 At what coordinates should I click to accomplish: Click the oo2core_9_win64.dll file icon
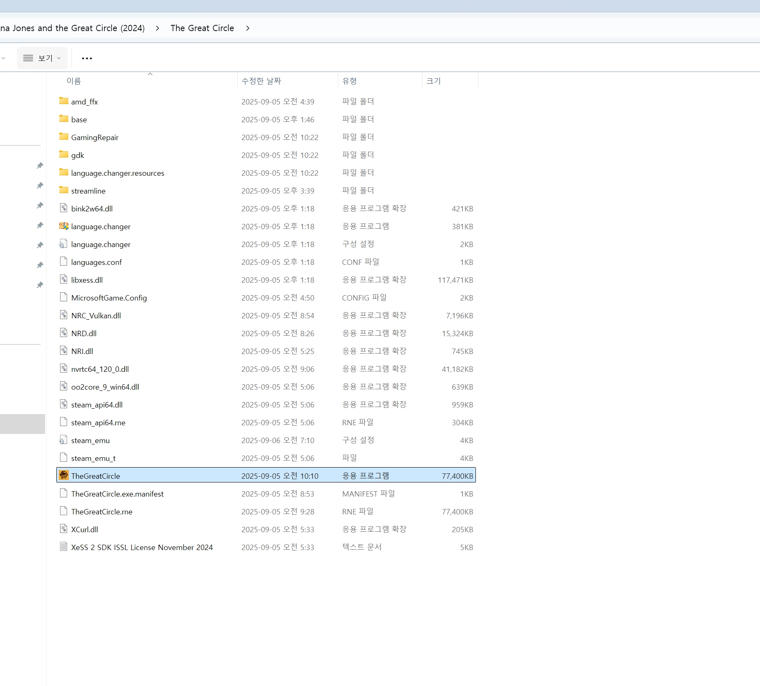(x=63, y=386)
